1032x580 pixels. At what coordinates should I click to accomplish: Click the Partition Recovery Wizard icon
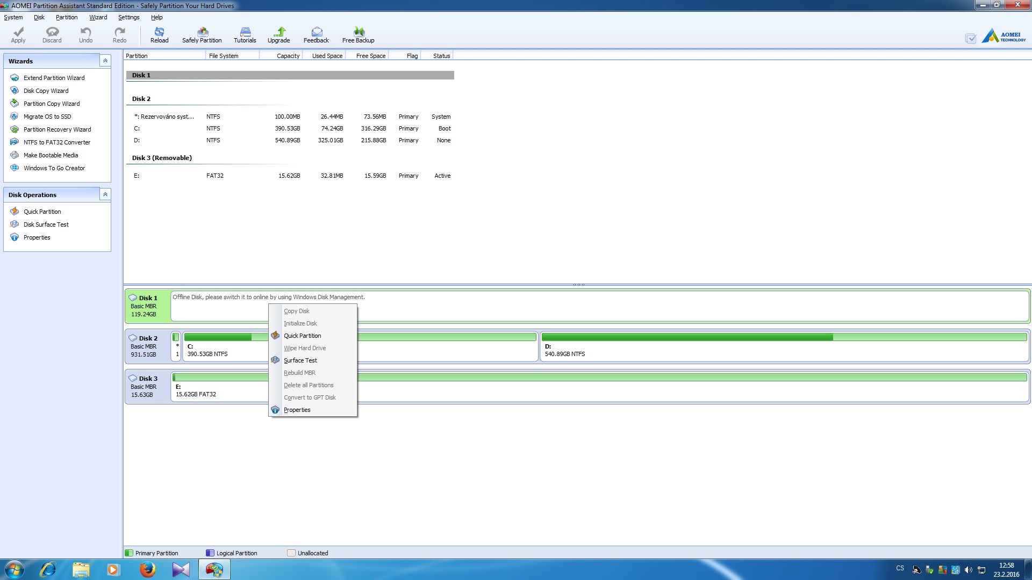click(15, 129)
